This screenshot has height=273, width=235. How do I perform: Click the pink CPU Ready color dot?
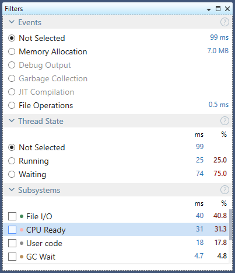pos(22,230)
